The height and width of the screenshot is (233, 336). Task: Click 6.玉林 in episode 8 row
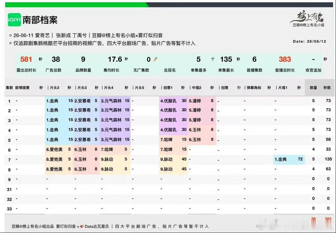pos(80,169)
